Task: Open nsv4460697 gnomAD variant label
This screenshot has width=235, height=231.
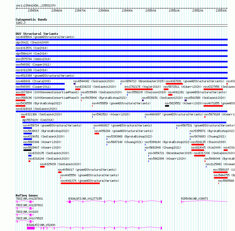Action: tap(174, 114)
